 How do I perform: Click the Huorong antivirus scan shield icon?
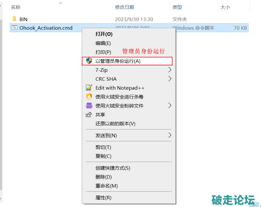tap(89, 97)
